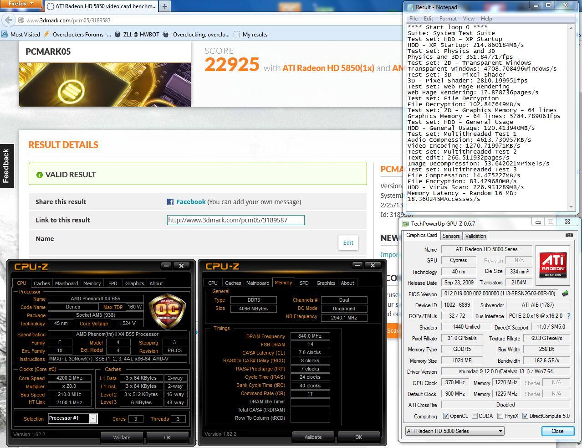
Task: Open the My results bookmark
Action: [250, 34]
